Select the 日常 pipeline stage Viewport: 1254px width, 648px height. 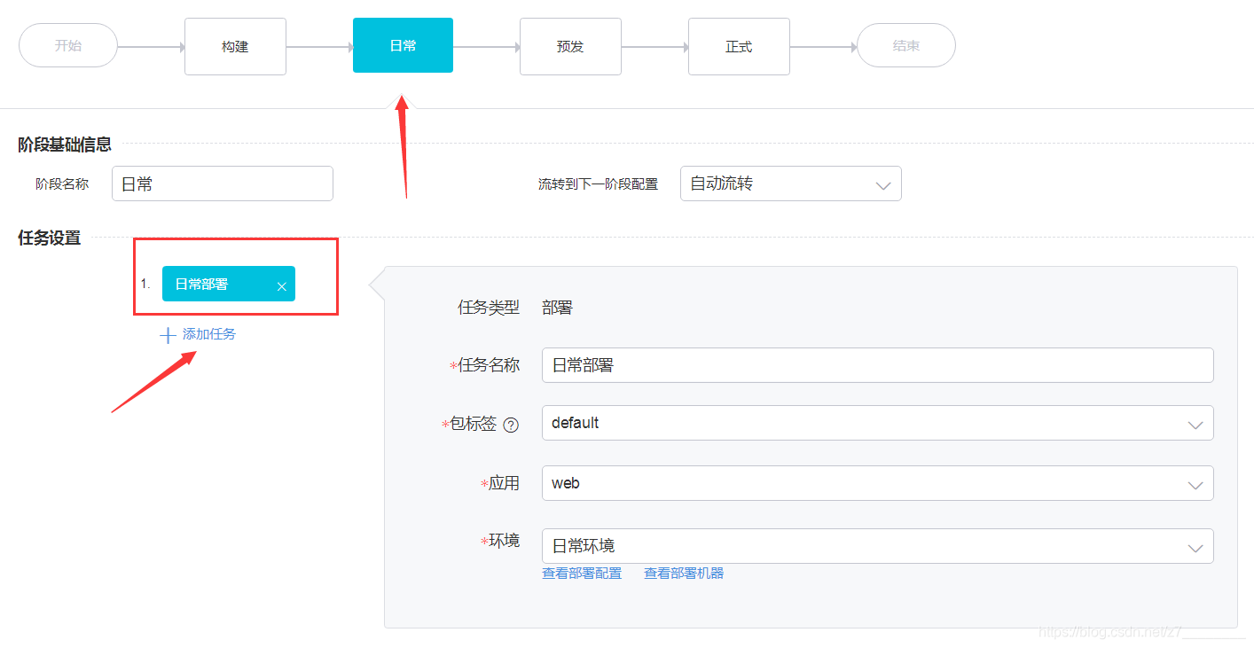[x=403, y=45]
